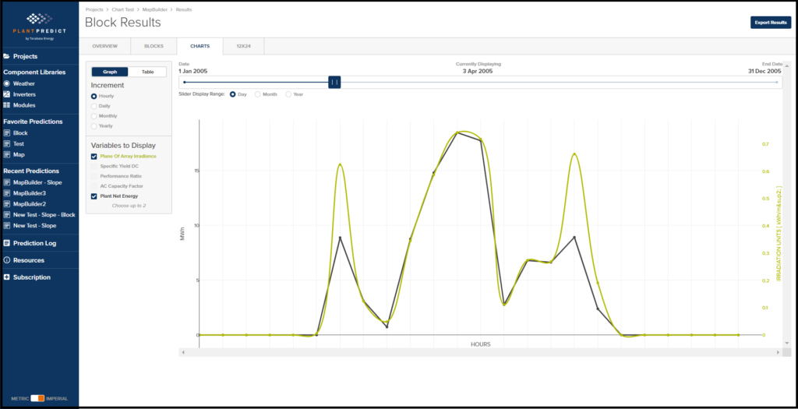
Task: Open the Overview tab
Action: tap(105, 46)
